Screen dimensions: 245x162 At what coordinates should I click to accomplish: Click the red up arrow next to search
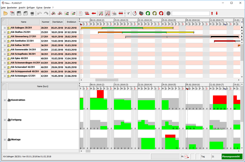[x=212, y=13]
